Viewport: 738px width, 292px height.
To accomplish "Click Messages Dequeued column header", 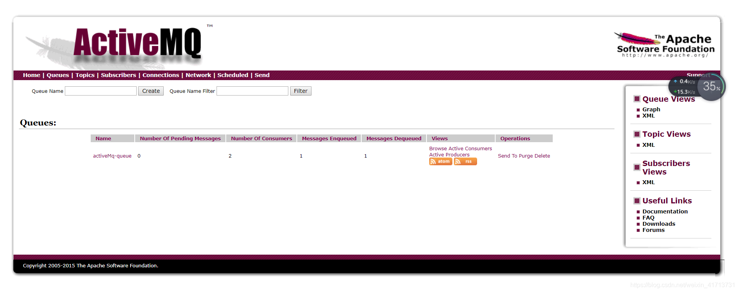I will point(394,138).
